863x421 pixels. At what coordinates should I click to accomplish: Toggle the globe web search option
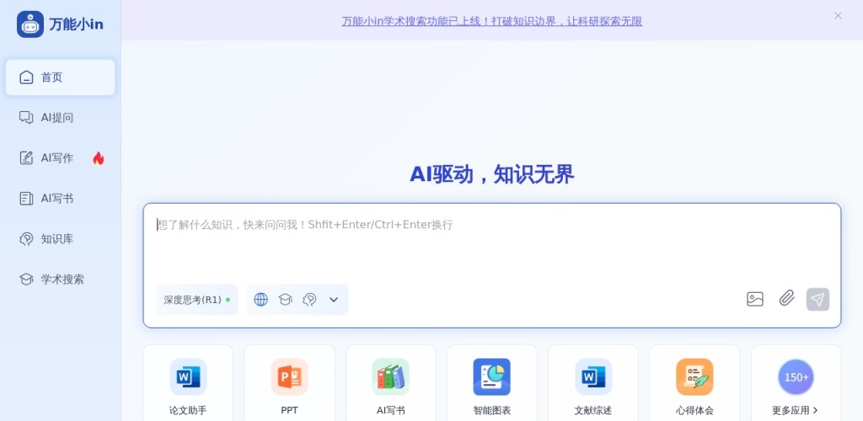[260, 300]
